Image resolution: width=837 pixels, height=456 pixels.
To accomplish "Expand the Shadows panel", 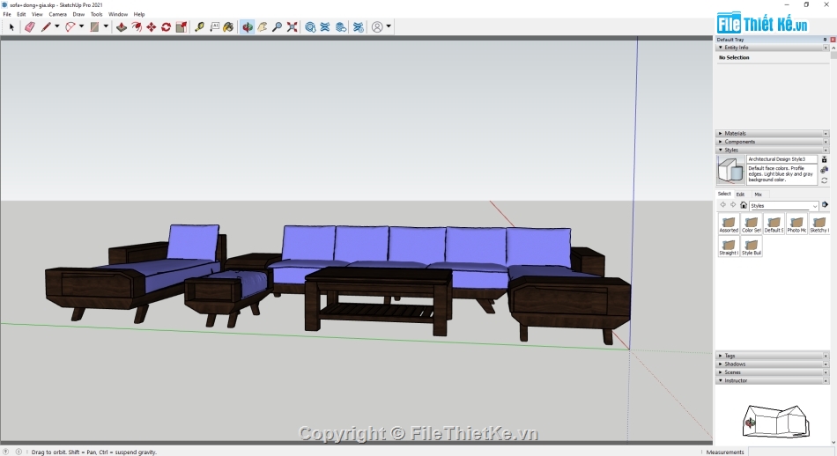I will pyautogui.click(x=771, y=364).
